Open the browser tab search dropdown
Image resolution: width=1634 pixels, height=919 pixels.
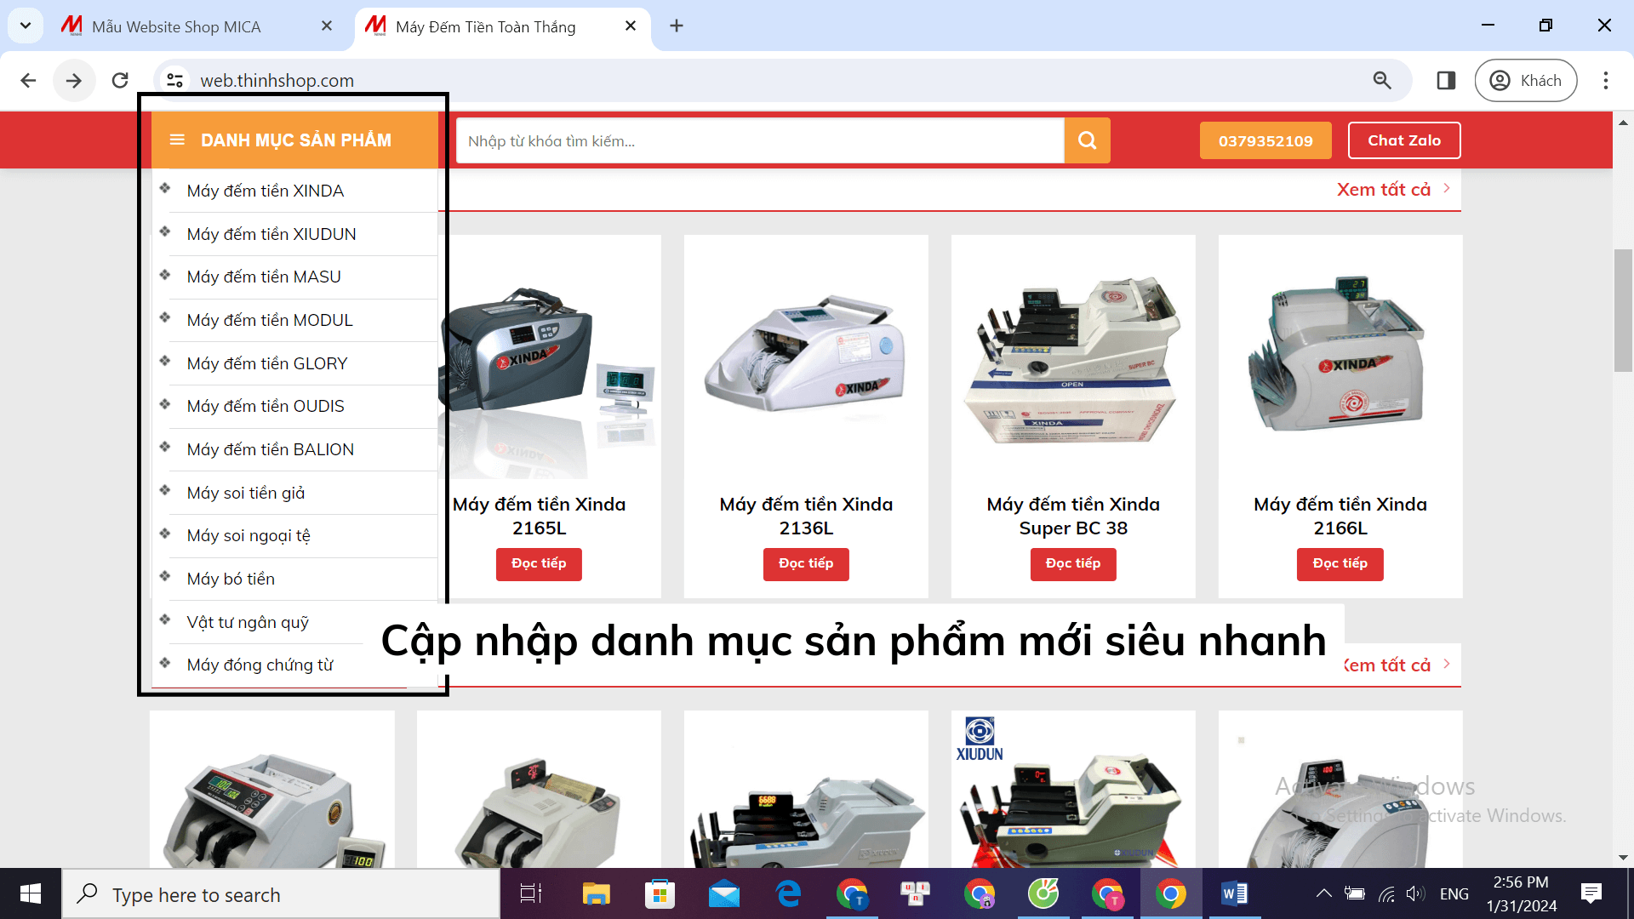click(x=25, y=26)
